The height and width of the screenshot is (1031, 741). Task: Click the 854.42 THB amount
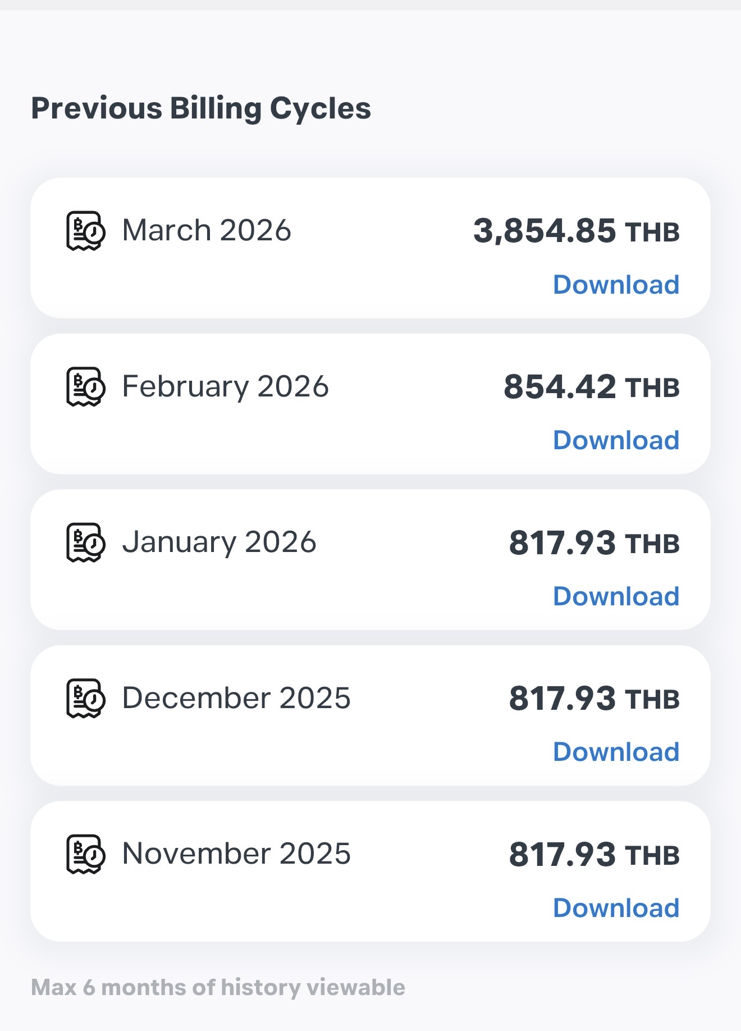point(591,387)
